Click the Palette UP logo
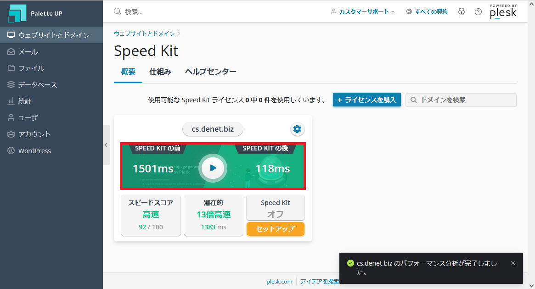Viewport: 535px width, 289px height. click(35, 14)
